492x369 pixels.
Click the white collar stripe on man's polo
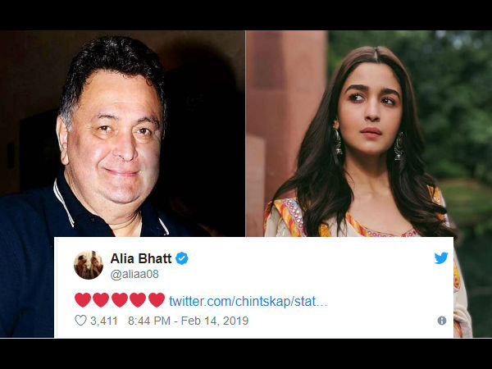point(63,203)
